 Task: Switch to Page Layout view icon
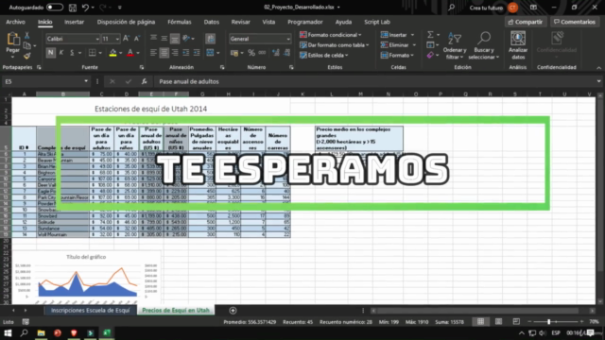point(498,321)
